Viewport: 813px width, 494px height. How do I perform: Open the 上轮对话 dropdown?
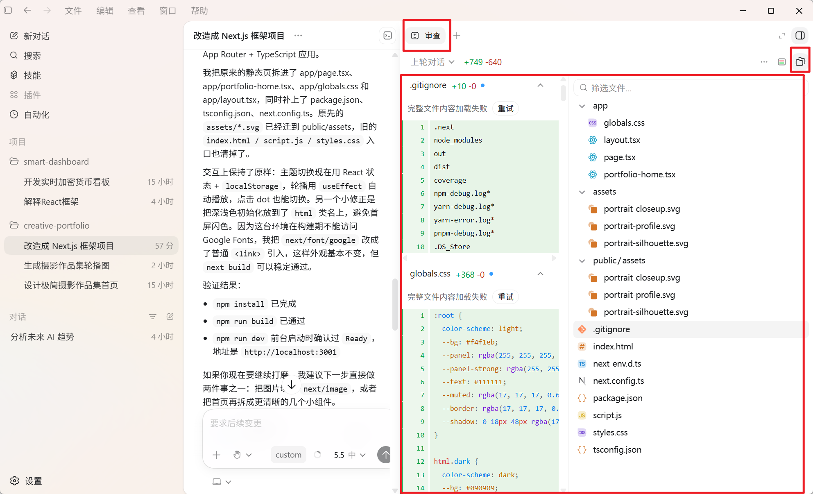(433, 62)
